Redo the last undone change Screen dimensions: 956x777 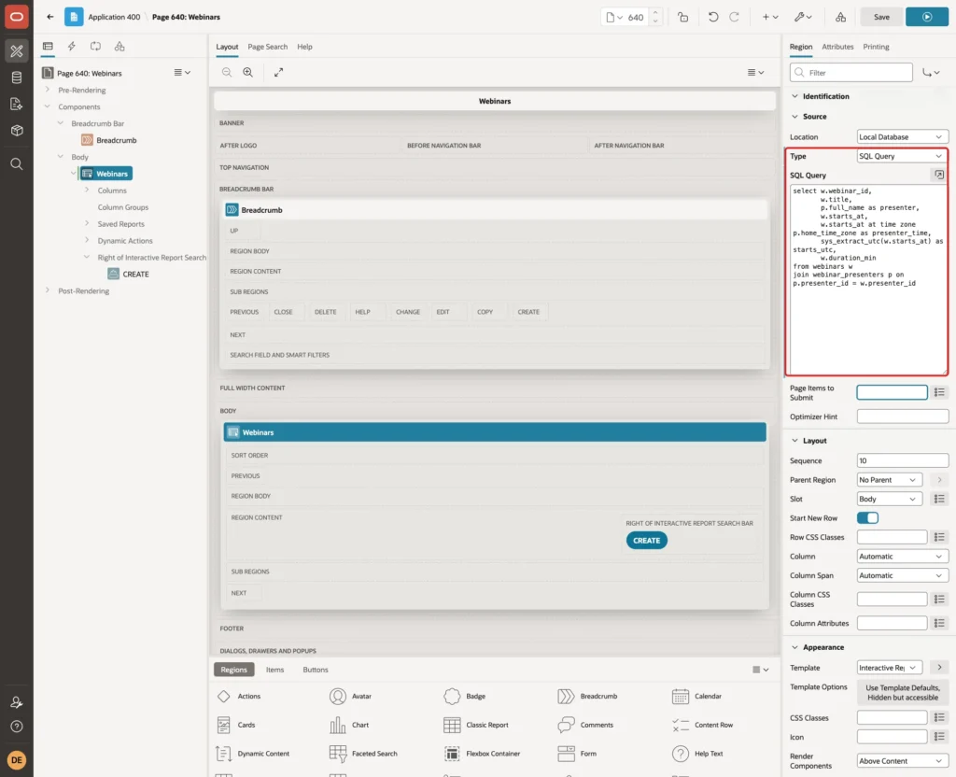coord(734,17)
